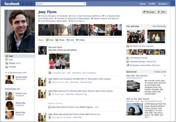Open Photos (624) in sidebar
Screen dimensions: 176x122
click(x=15, y=63)
